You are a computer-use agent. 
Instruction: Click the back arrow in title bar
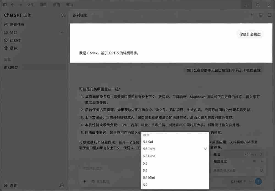pyautogui.click(x=12, y=5)
